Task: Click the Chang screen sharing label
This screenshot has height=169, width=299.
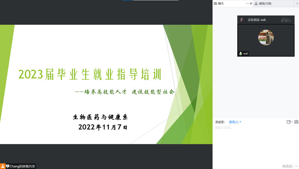Action: click(x=22, y=166)
